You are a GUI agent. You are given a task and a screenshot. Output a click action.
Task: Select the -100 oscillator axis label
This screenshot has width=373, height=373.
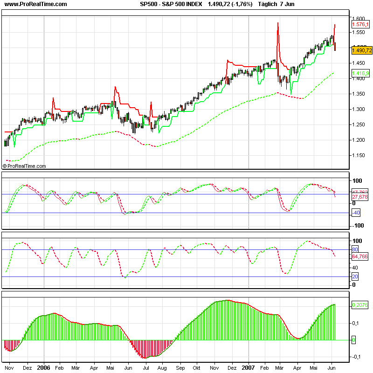pyautogui.click(x=358, y=226)
